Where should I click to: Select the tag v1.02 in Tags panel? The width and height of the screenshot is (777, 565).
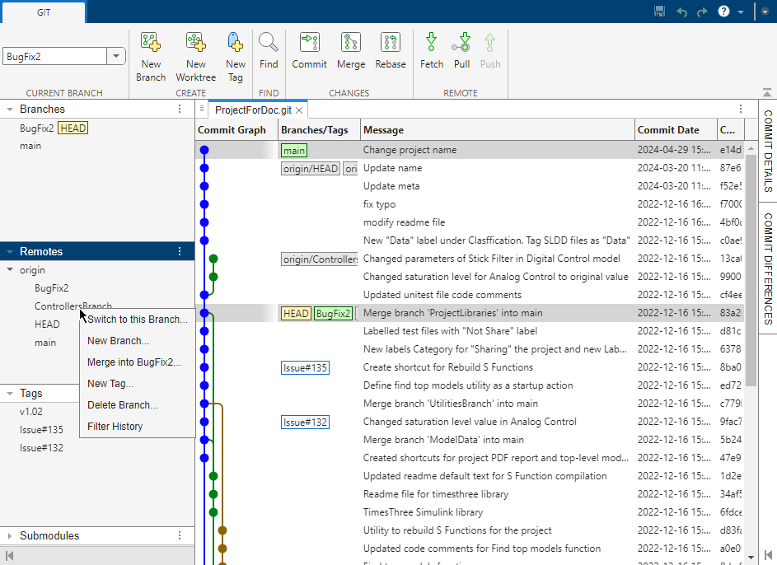point(30,411)
